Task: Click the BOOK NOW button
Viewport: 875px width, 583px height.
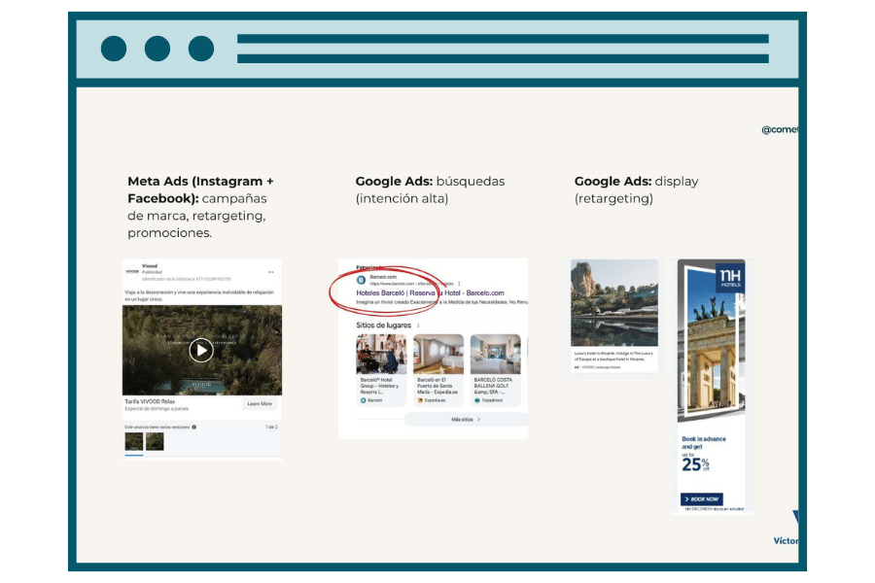Action: coord(701,499)
